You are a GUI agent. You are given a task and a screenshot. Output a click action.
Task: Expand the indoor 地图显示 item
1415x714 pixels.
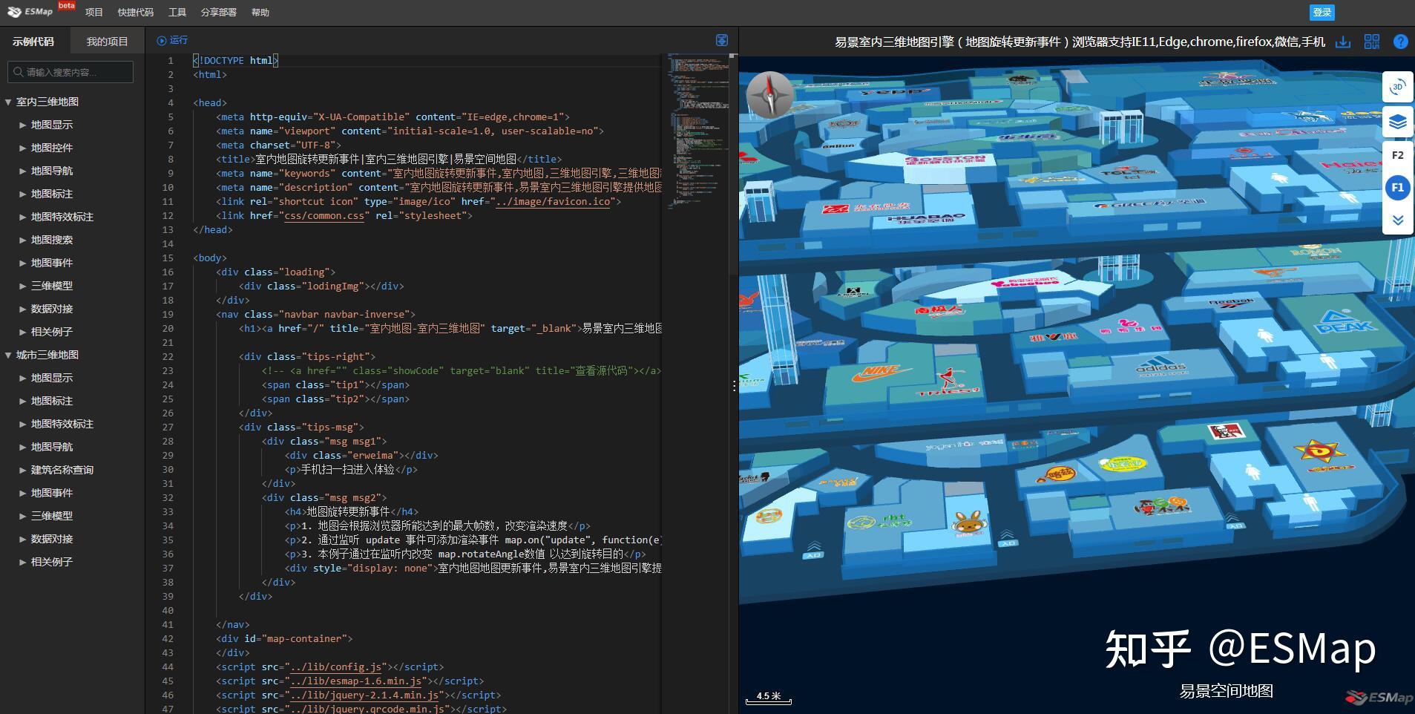(23, 125)
